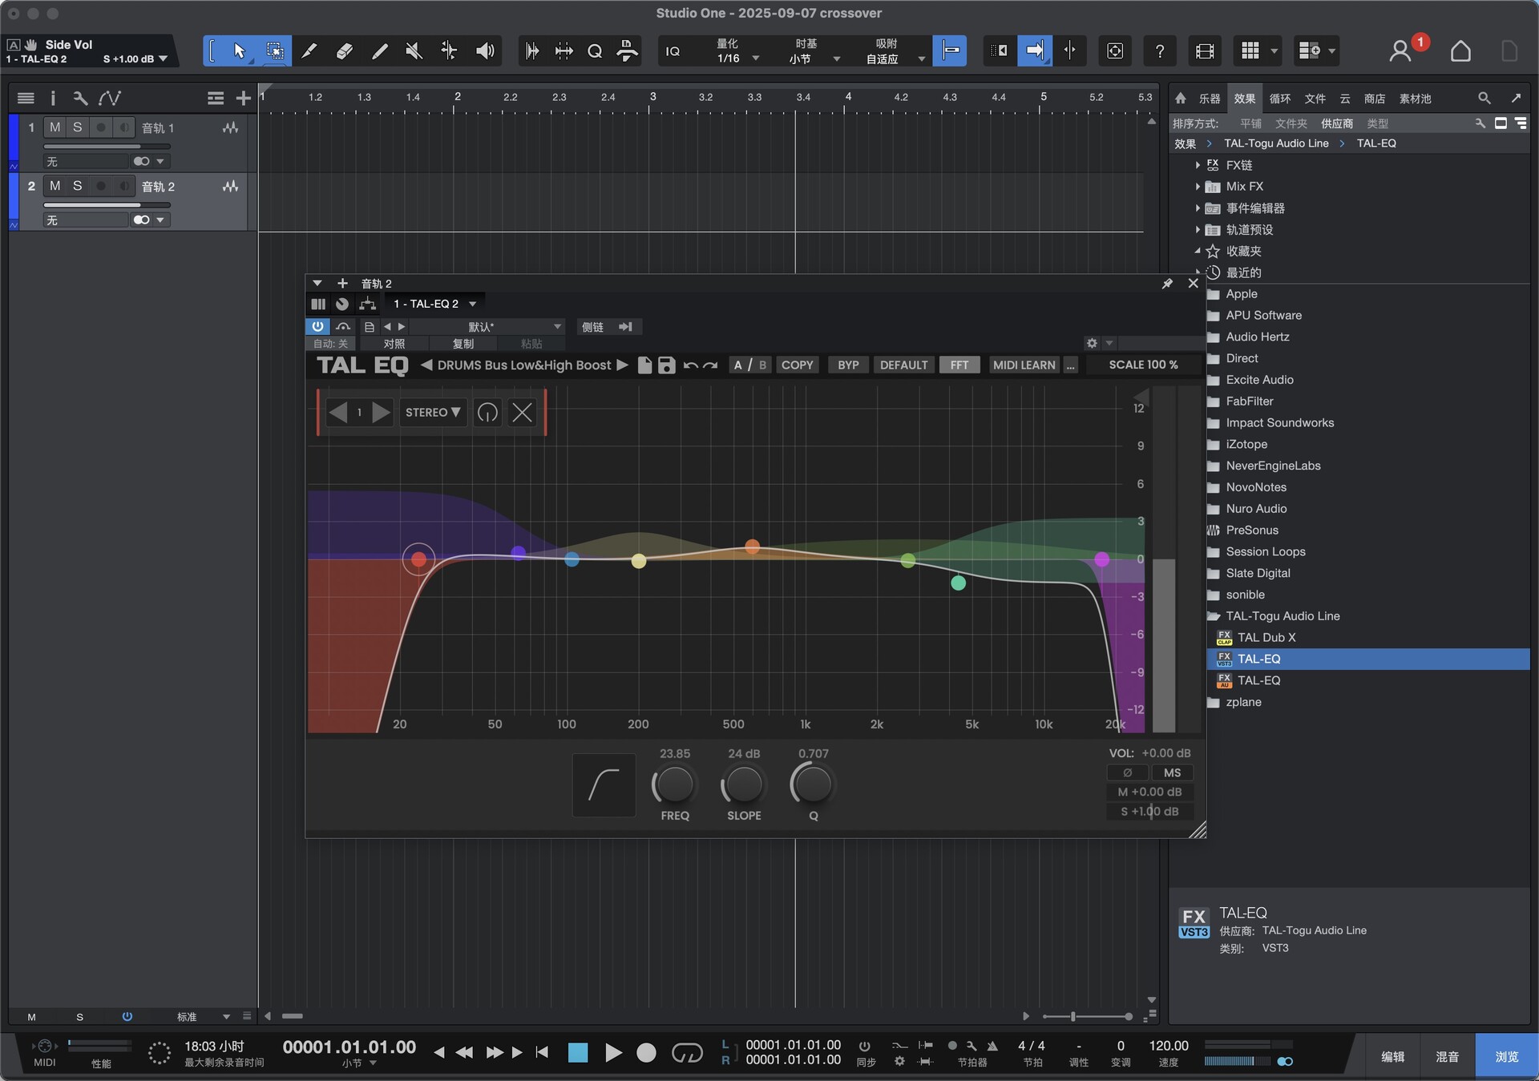Viewport: 1539px width, 1081px height.
Task: Toggle monitor on track 音轨 2
Action: 124,186
